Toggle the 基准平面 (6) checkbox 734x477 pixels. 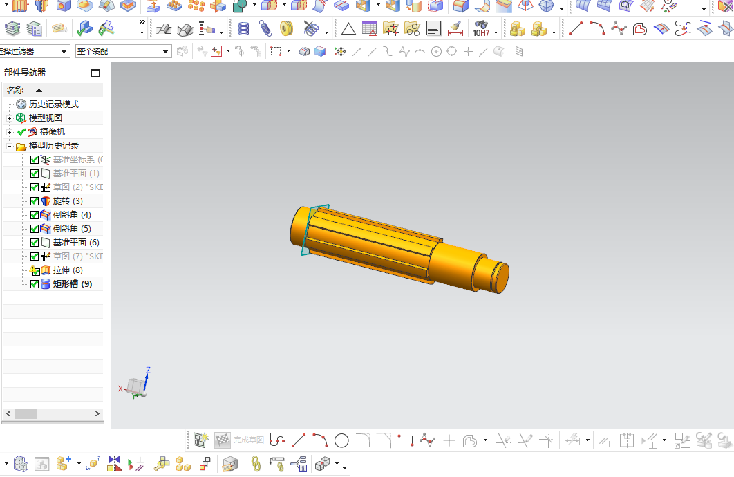tap(35, 243)
